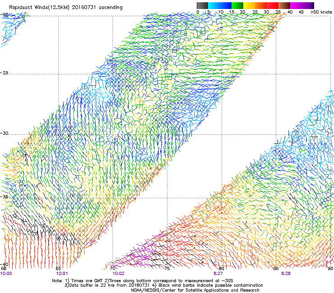This screenshot has width=334, height=293.
Task: Click the '10' legend scale label
Action: tap(221, 12)
